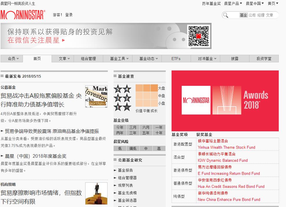This screenshot has width=286, height=207.
Task: Click the search magnifier icon
Action: click(225, 15)
